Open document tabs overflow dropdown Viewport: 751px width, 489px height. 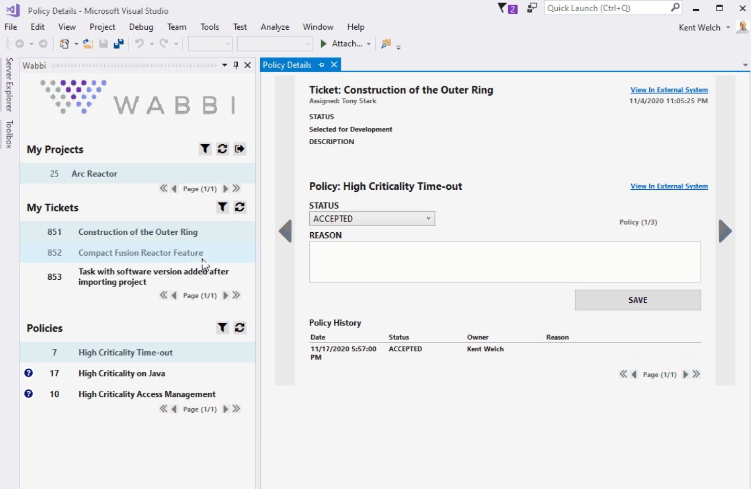coord(745,65)
